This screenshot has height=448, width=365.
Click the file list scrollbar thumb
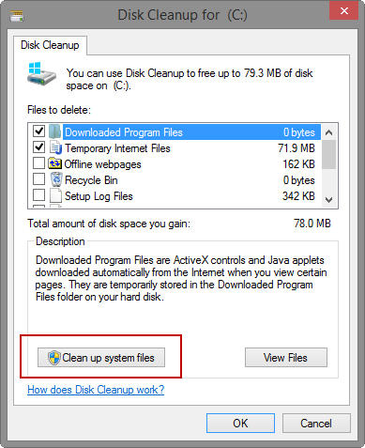[328, 154]
